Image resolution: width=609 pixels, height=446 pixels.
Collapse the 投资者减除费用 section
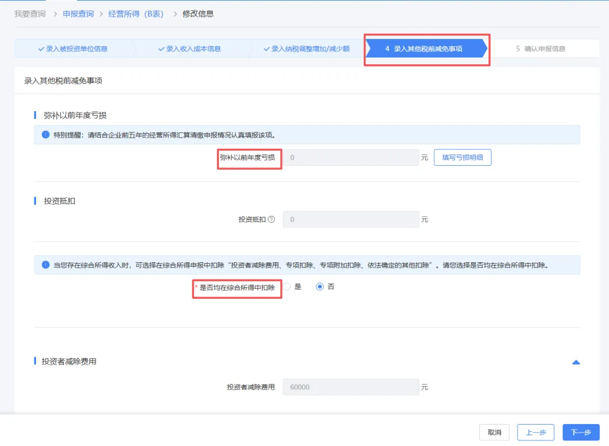point(576,362)
